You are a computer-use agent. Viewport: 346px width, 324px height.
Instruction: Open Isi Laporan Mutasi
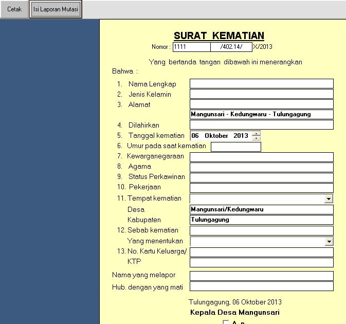click(56, 9)
